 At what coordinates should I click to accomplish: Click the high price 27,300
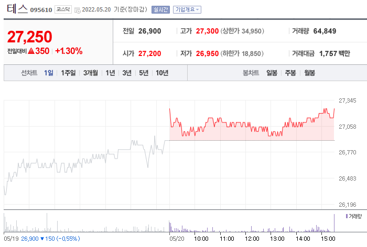[207, 31]
